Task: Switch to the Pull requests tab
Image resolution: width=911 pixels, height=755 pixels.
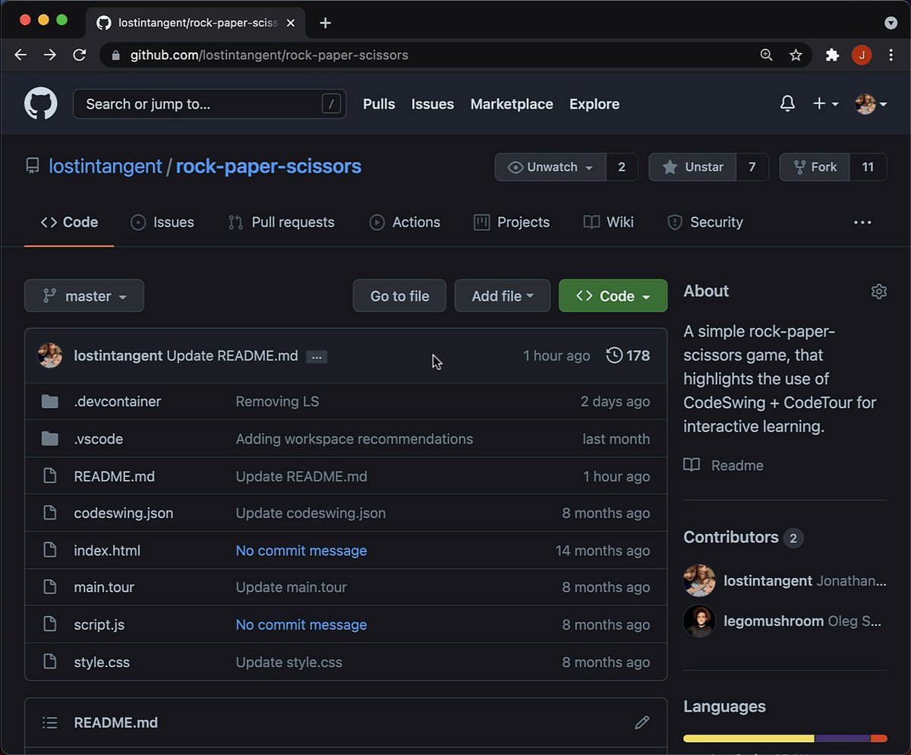Action: (282, 223)
